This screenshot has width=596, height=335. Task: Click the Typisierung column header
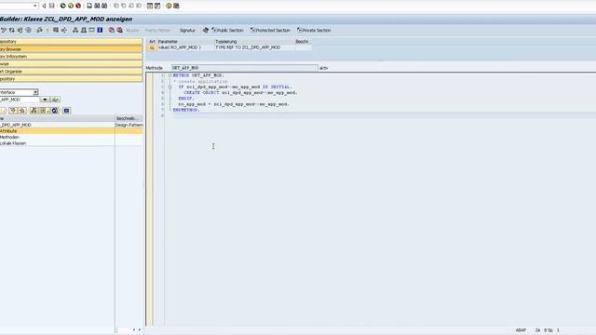(254, 41)
